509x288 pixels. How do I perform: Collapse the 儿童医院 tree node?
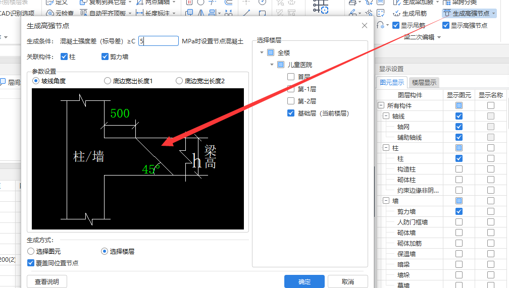(x=272, y=65)
